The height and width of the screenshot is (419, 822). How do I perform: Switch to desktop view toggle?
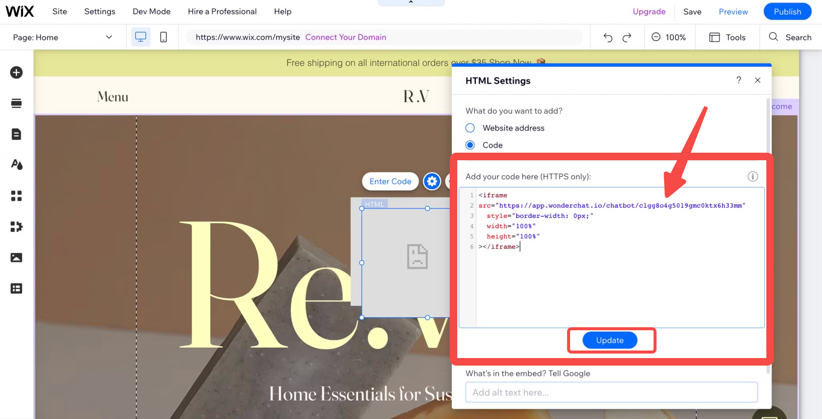coord(141,37)
